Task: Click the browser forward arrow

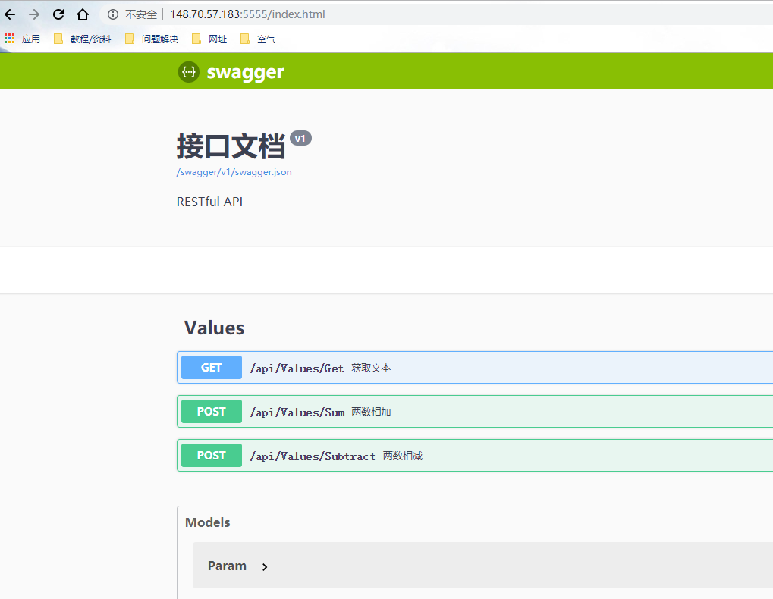Action: (33, 14)
